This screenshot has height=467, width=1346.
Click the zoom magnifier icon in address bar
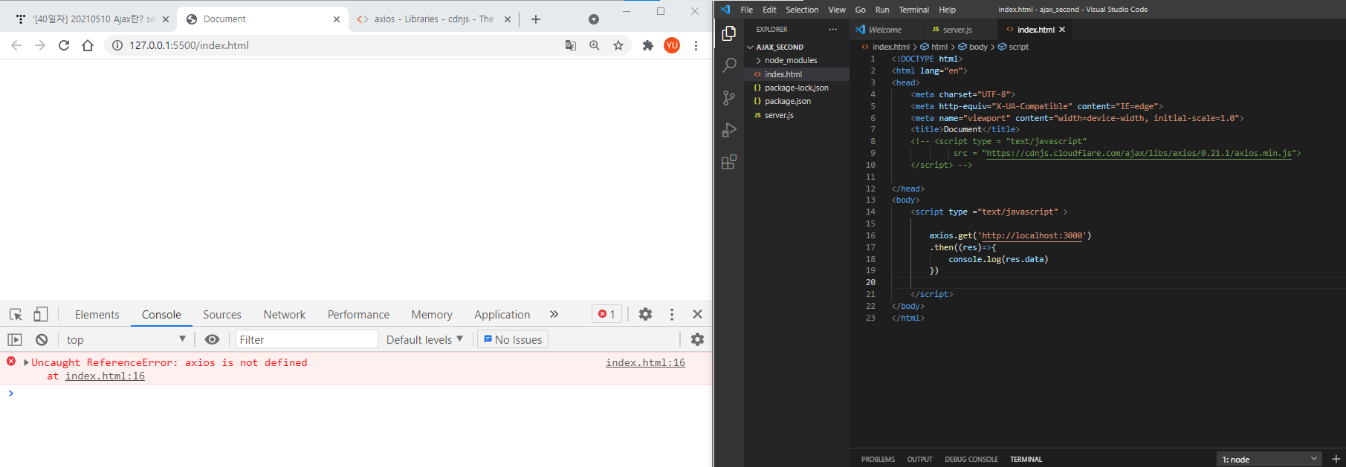coord(595,45)
